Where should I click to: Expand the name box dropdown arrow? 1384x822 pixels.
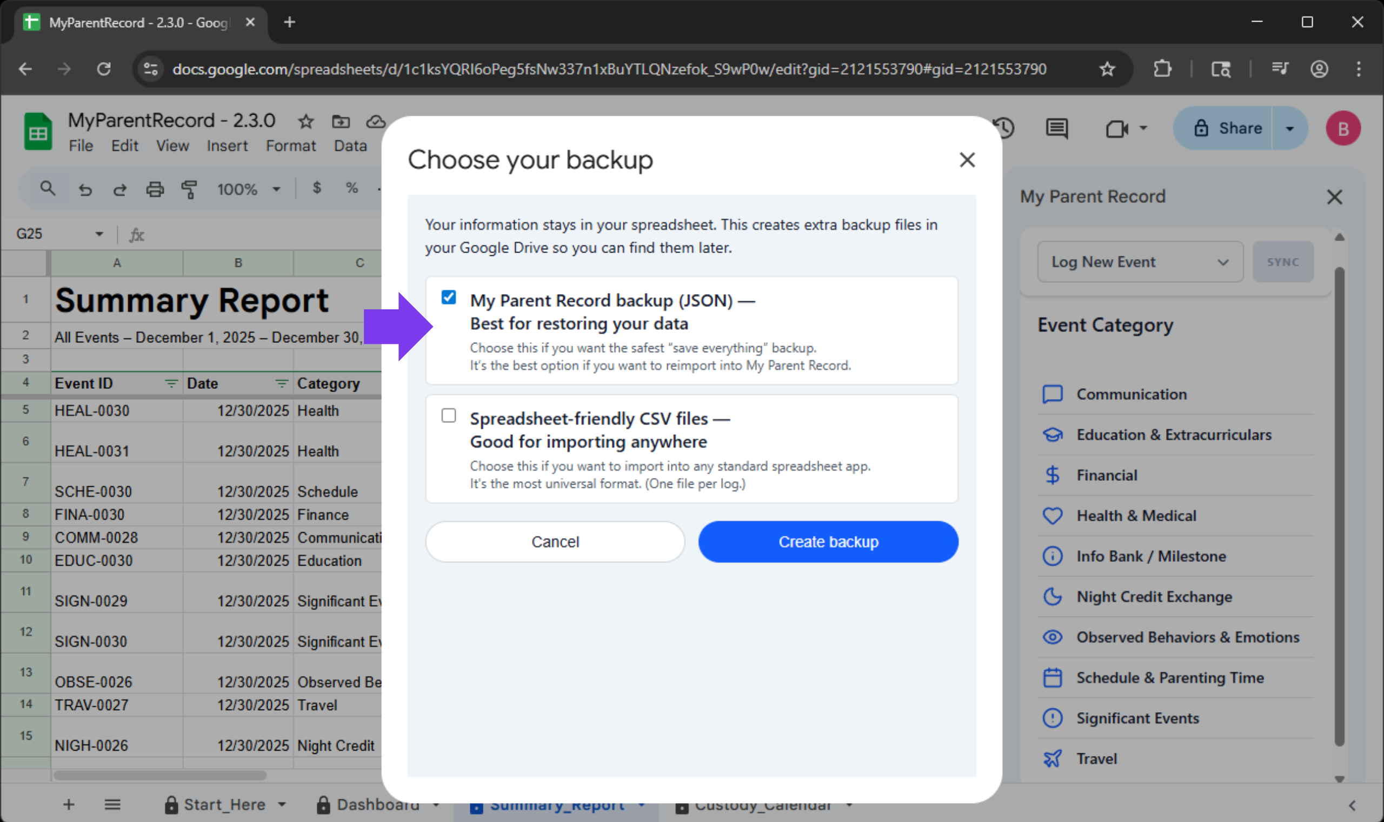99,234
